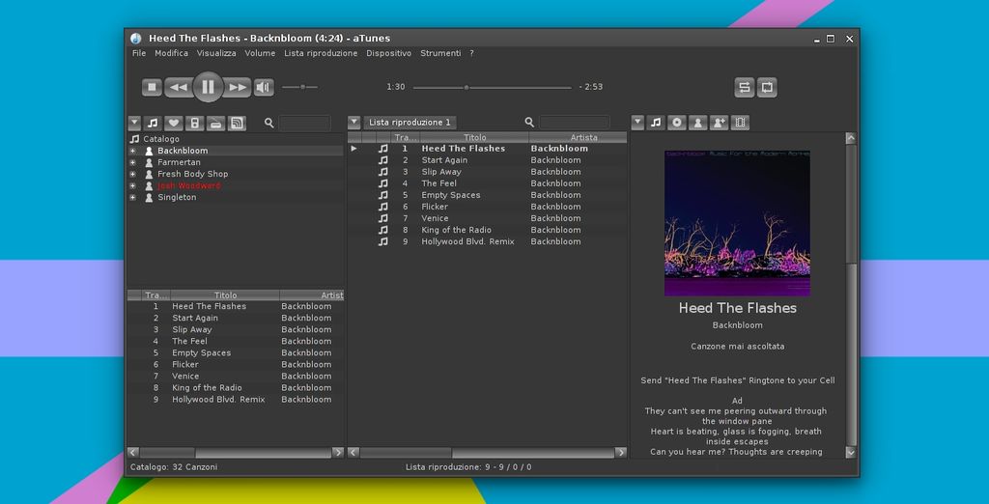
Task: Click the playlist search input field
Action: click(x=575, y=123)
